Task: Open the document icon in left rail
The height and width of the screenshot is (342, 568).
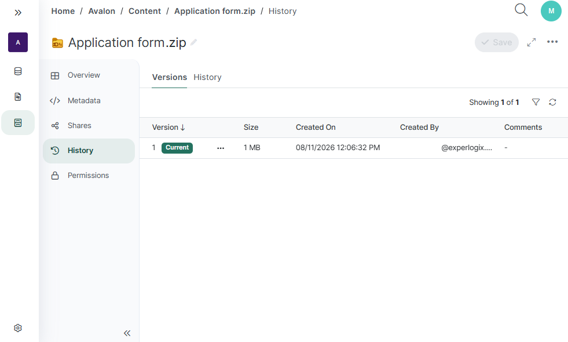Action: tap(18, 97)
